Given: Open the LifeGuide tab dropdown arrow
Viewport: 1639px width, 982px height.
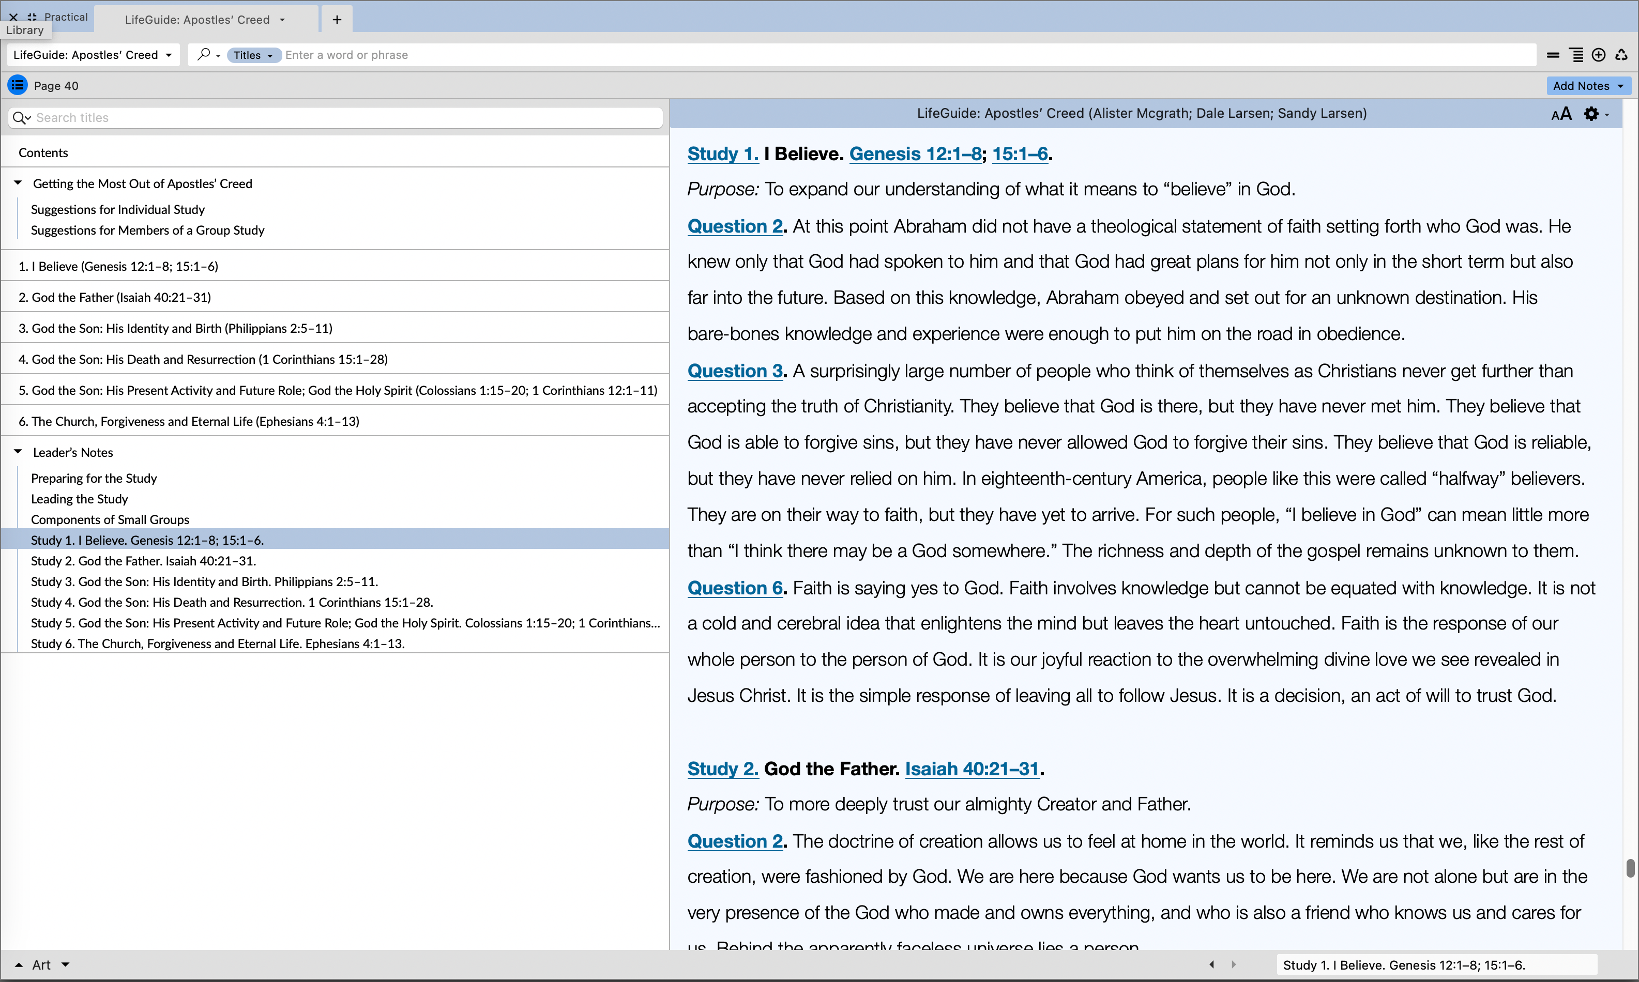Looking at the screenshot, I should 283,20.
